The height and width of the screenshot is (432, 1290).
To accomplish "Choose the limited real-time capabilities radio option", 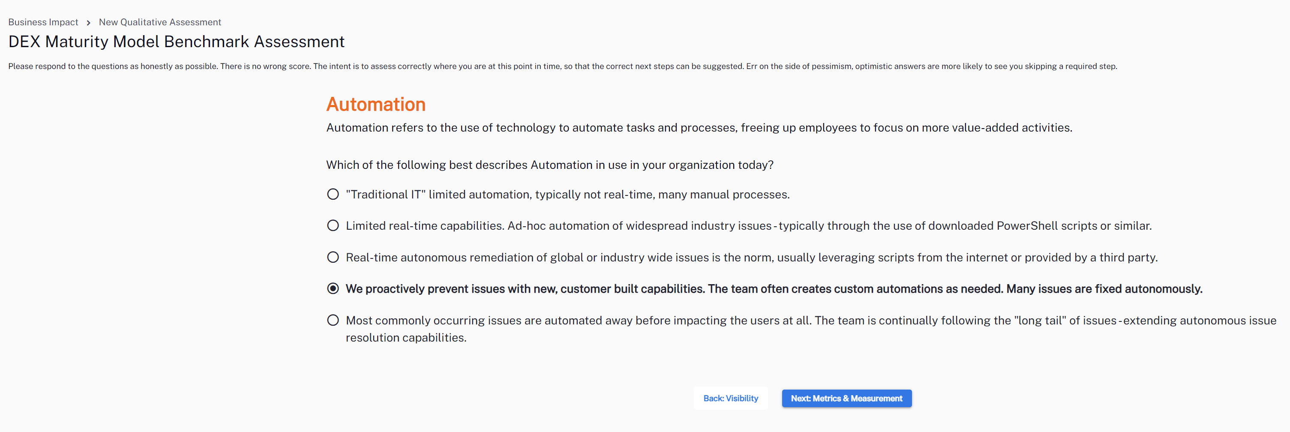I will [333, 226].
